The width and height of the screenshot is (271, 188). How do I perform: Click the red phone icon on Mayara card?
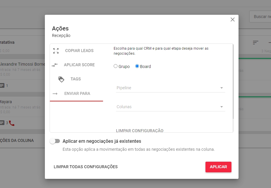pyautogui.click(x=12, y=123)
